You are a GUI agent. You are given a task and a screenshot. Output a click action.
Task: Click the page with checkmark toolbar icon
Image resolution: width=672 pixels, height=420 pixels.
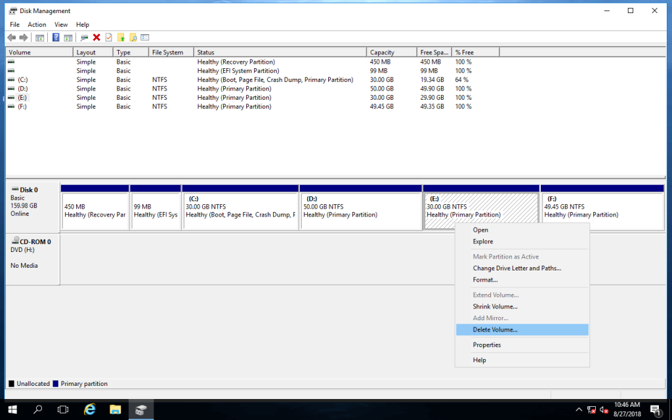[x=109, y=37]
